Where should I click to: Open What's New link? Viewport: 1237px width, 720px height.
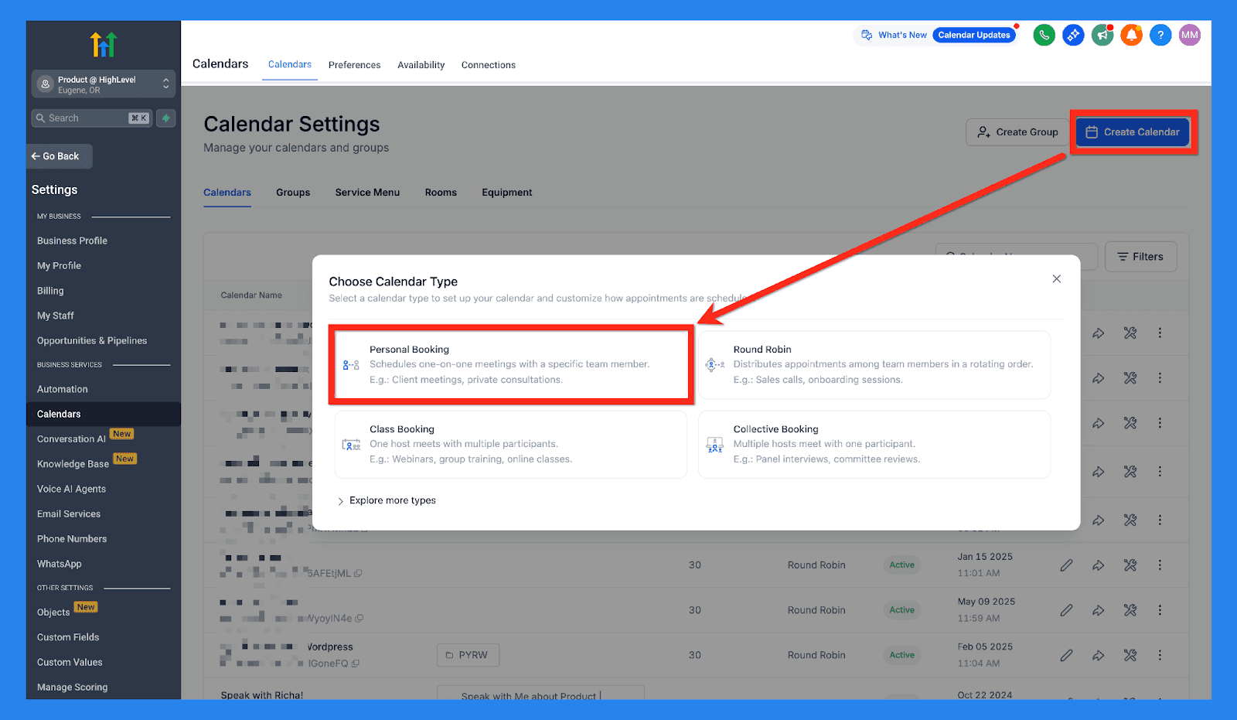[895, 35]
